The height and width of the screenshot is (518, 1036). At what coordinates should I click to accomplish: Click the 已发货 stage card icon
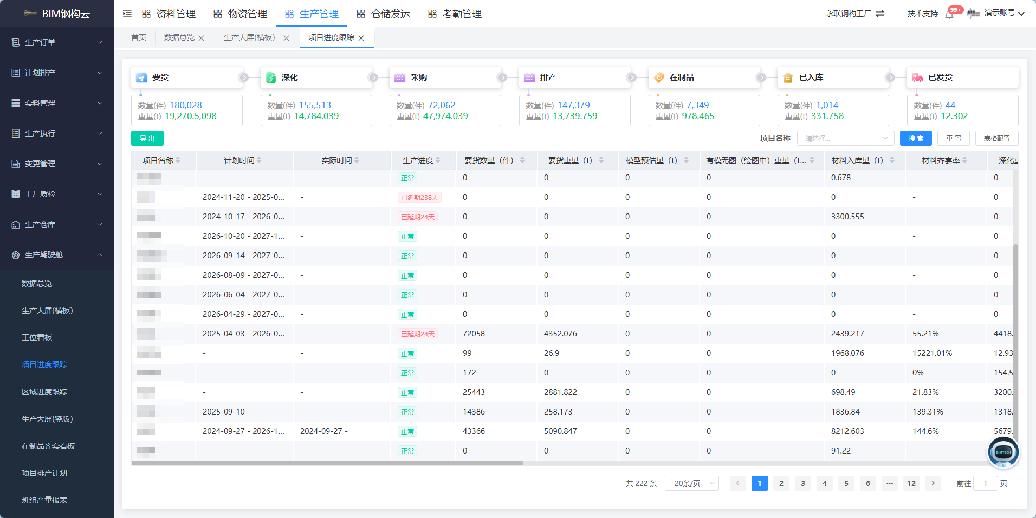coord(917,77)
